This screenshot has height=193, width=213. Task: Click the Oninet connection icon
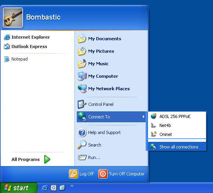[154, 134]
